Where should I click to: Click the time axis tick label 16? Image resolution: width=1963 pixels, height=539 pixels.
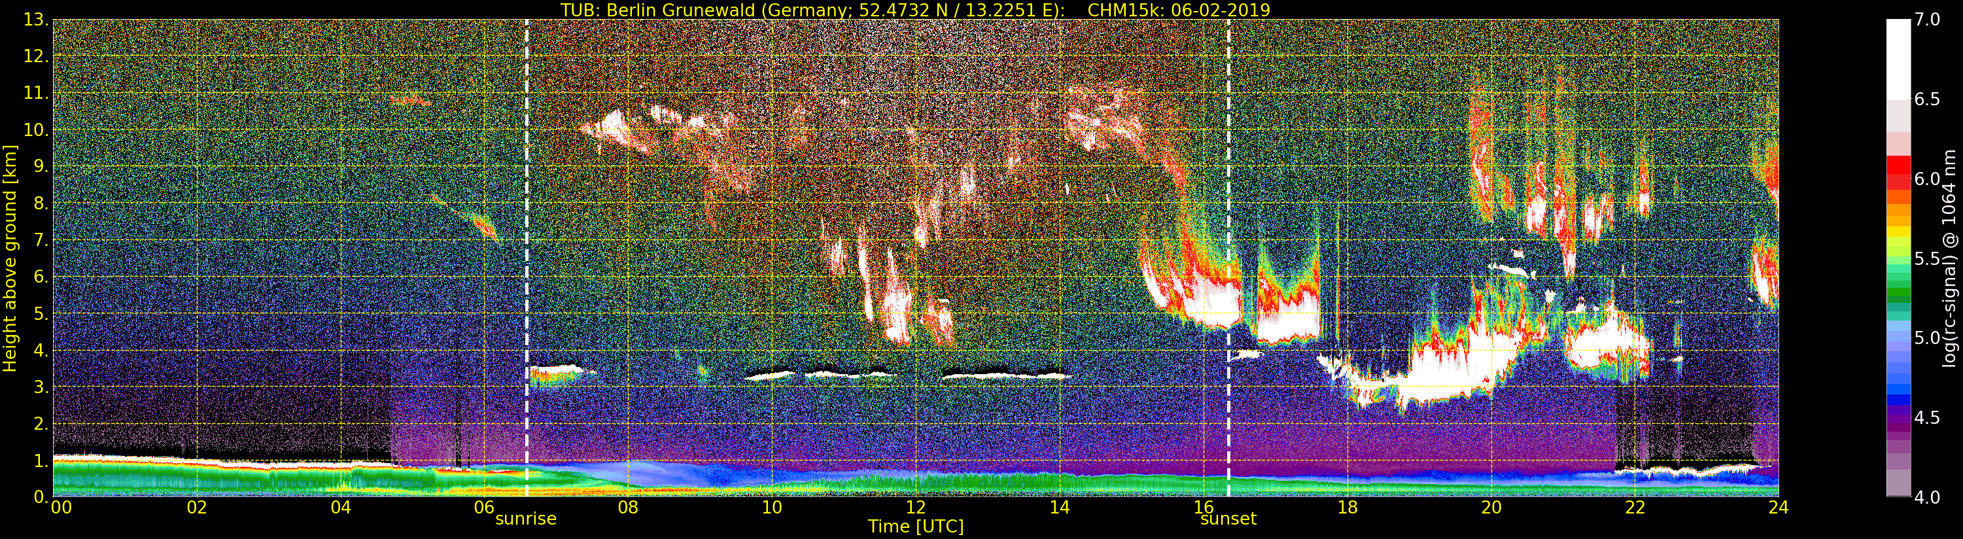point(1204,508)
